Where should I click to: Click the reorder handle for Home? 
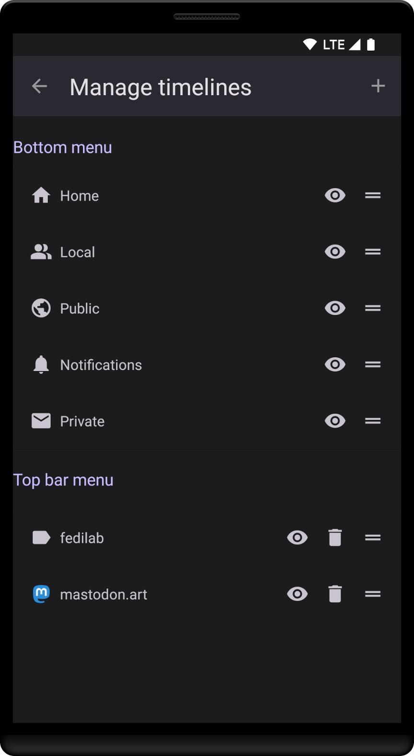[373, 195]
